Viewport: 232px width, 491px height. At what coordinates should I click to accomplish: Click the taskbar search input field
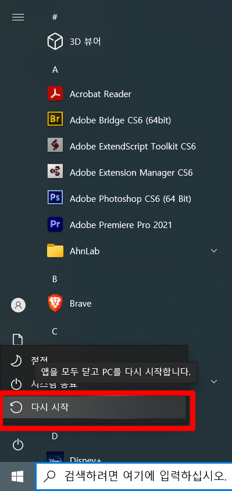click(134, 476)
